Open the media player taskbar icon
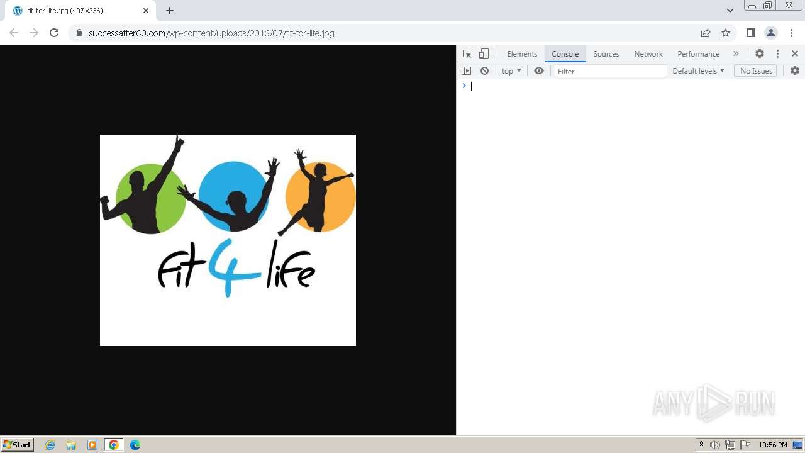The image size is (805, 453). pyautogui.click(x=92, y=445)
